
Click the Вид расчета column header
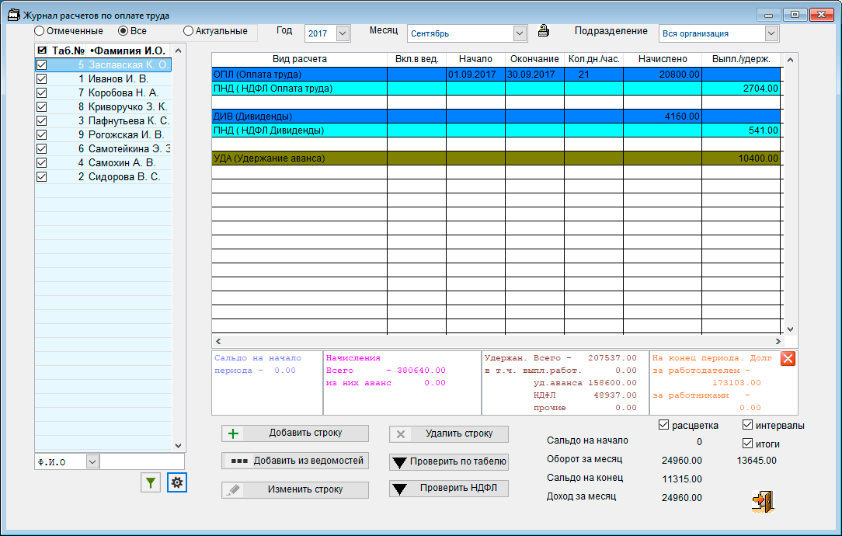pos(300,60)
